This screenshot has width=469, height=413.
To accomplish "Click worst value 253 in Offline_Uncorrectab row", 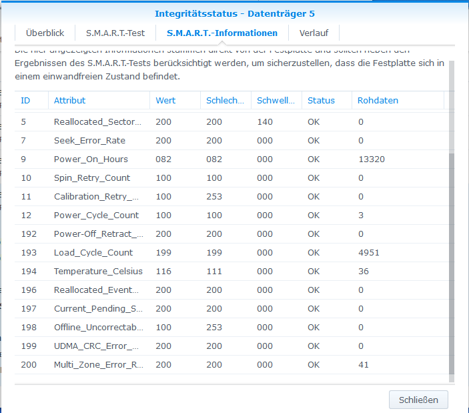I will [214, 328].
